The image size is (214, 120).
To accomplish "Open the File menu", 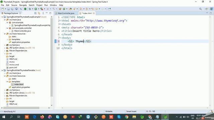I will [x=2, y=5].
